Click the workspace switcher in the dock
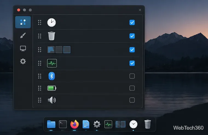The width and height of the screenshot is (208, 135). [120, 124]
